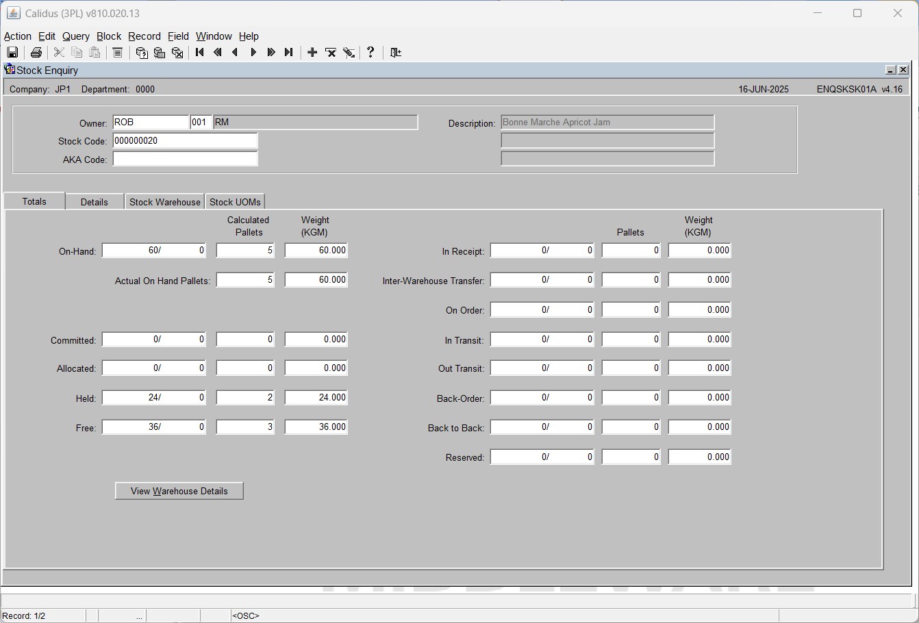Click the Cut scissors icon
919x623 pixels.
coord(59,53)
